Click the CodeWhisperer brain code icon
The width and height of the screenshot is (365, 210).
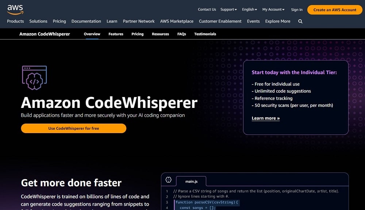point(34,78)
